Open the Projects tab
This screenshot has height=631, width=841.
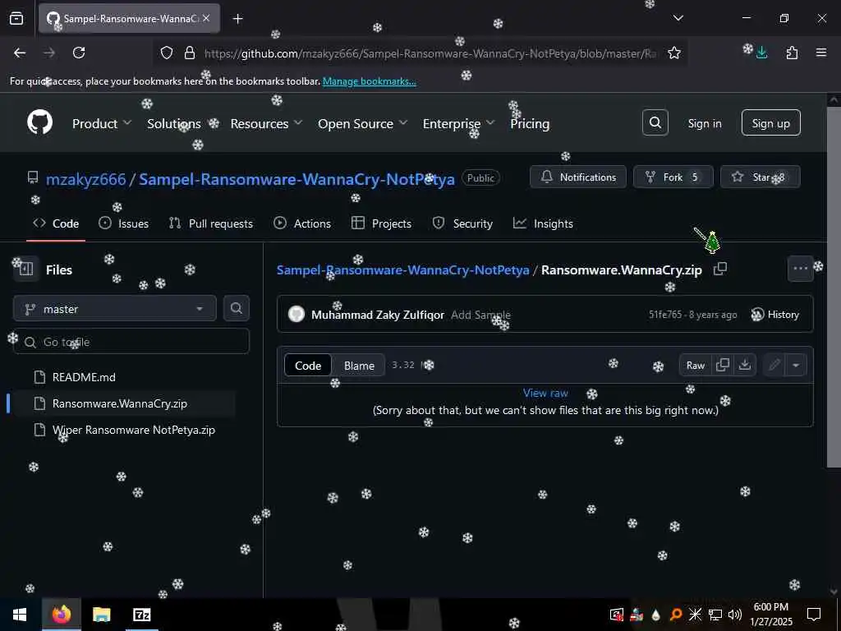click(381, 223)
